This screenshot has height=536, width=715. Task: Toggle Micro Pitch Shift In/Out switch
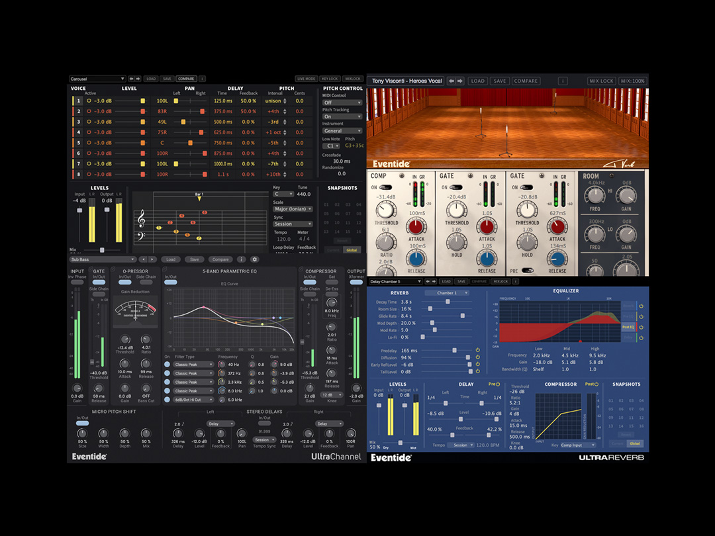83,423
